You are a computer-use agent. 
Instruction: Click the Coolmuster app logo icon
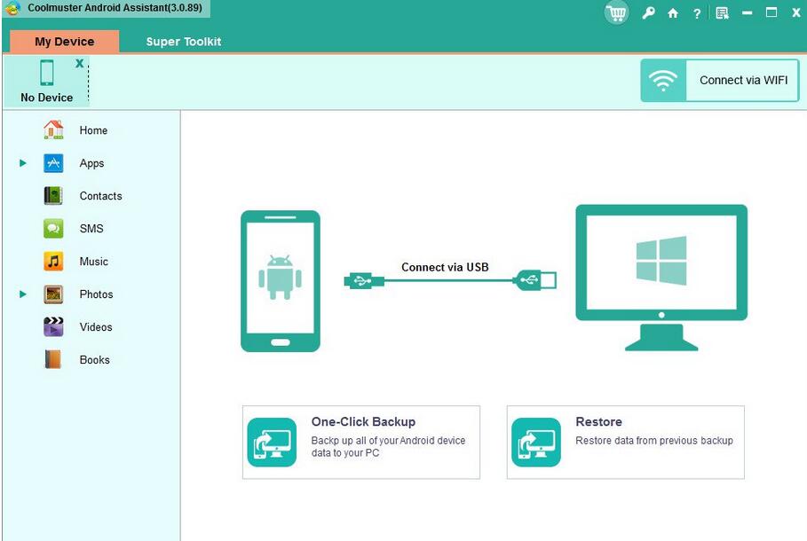(12, 8)
